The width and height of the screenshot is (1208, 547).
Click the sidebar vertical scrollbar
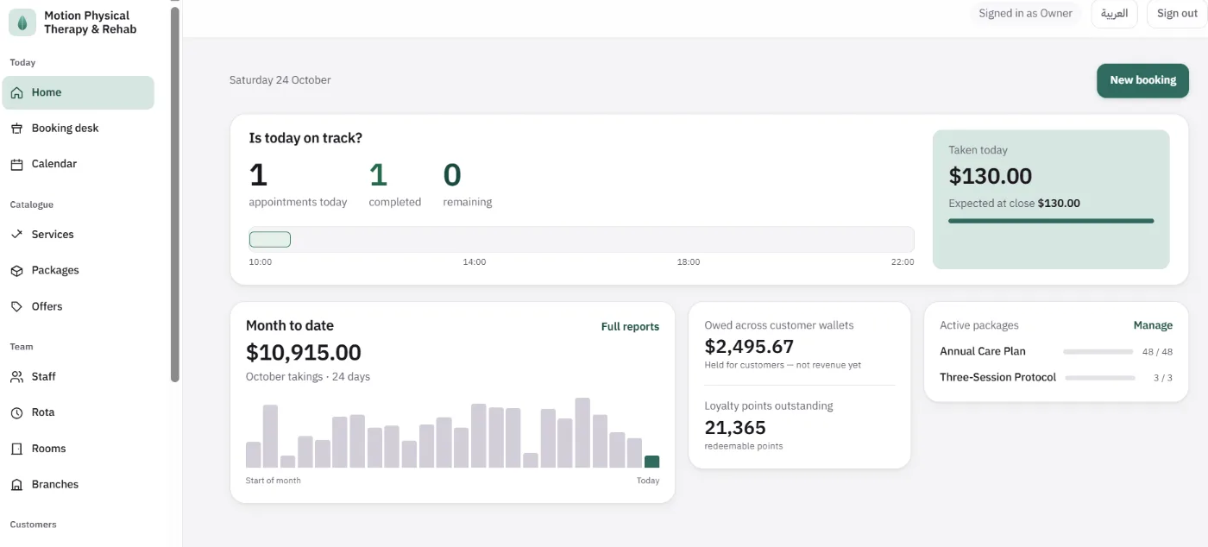(175, 194)
